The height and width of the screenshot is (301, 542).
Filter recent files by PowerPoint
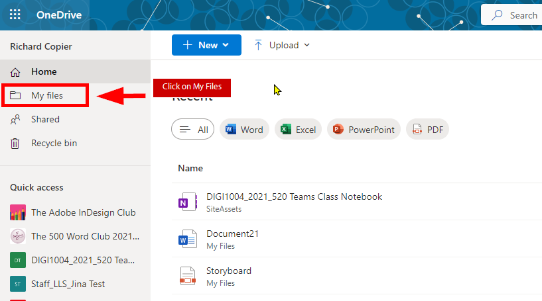click(x=364, y=129)
